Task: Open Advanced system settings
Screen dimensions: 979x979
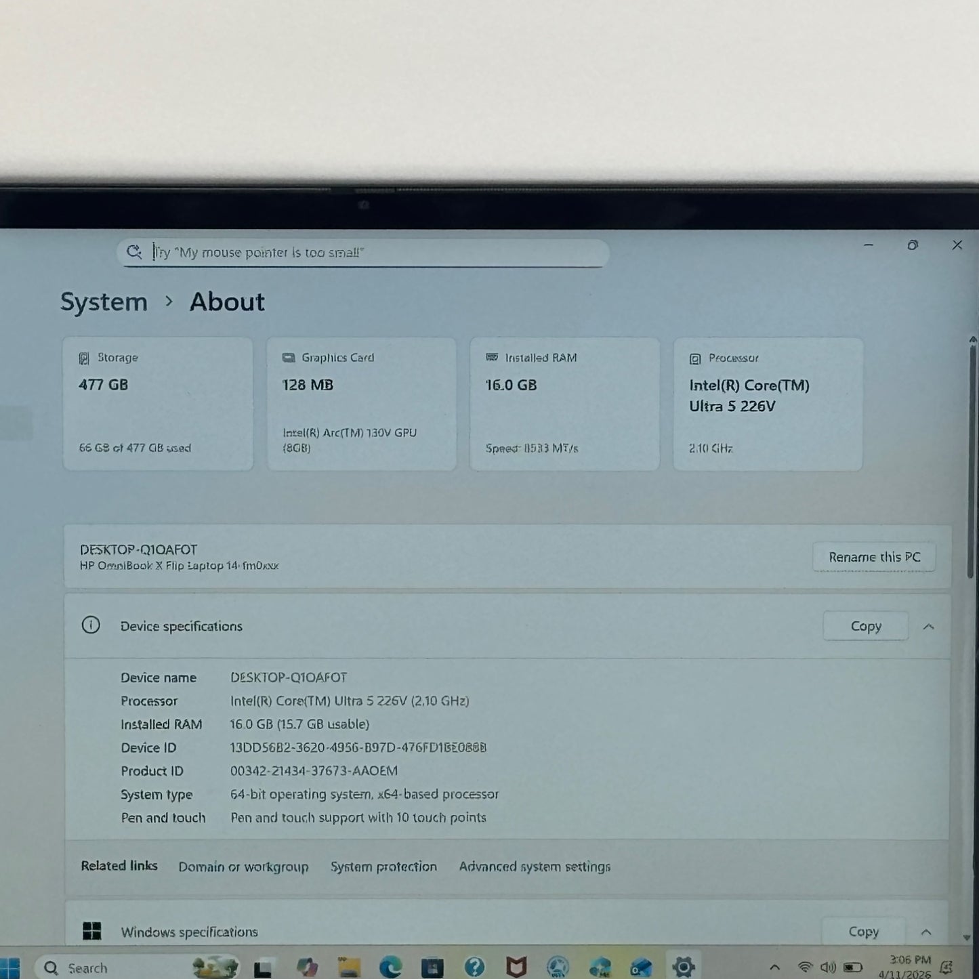Action: [x=535, y=867]
